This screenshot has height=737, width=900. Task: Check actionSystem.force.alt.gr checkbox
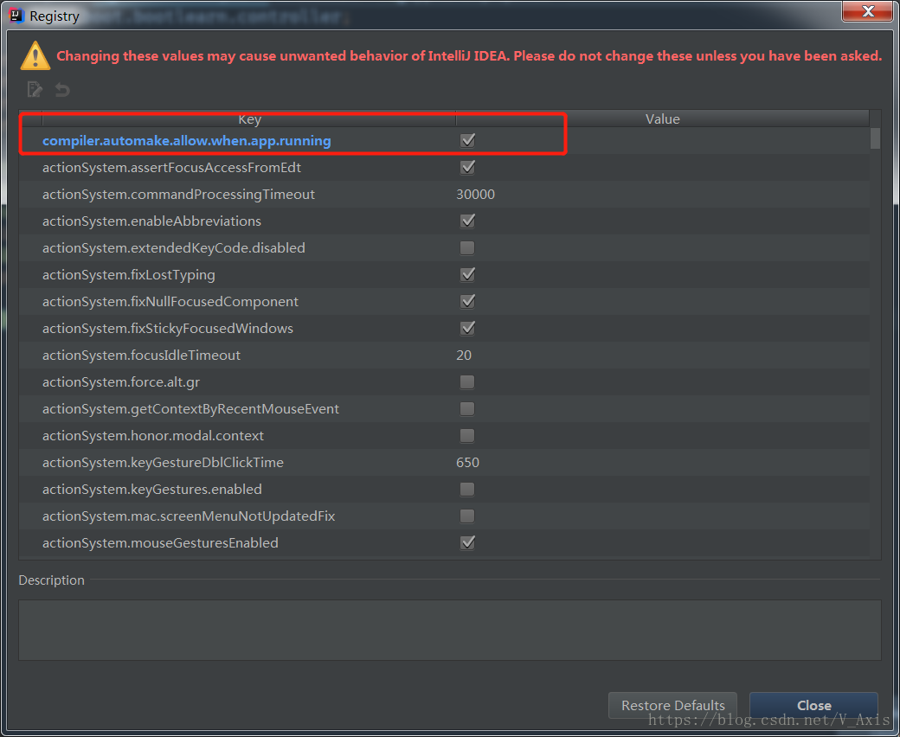tap(467, 382)
